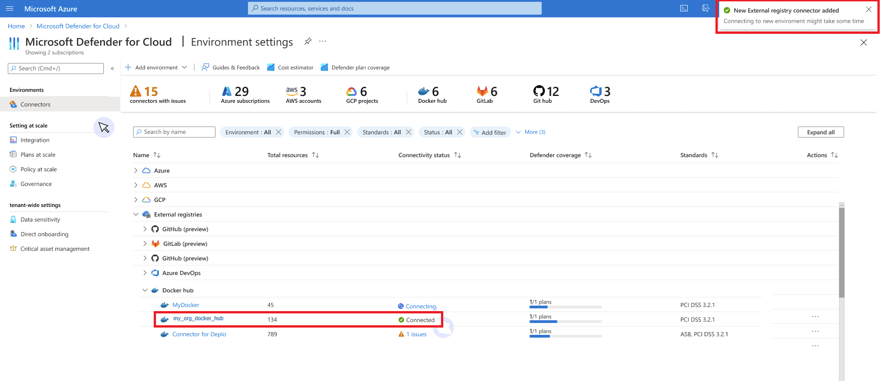Remove the Status: All filter
882x381 pixels.
tap(460, 132)
